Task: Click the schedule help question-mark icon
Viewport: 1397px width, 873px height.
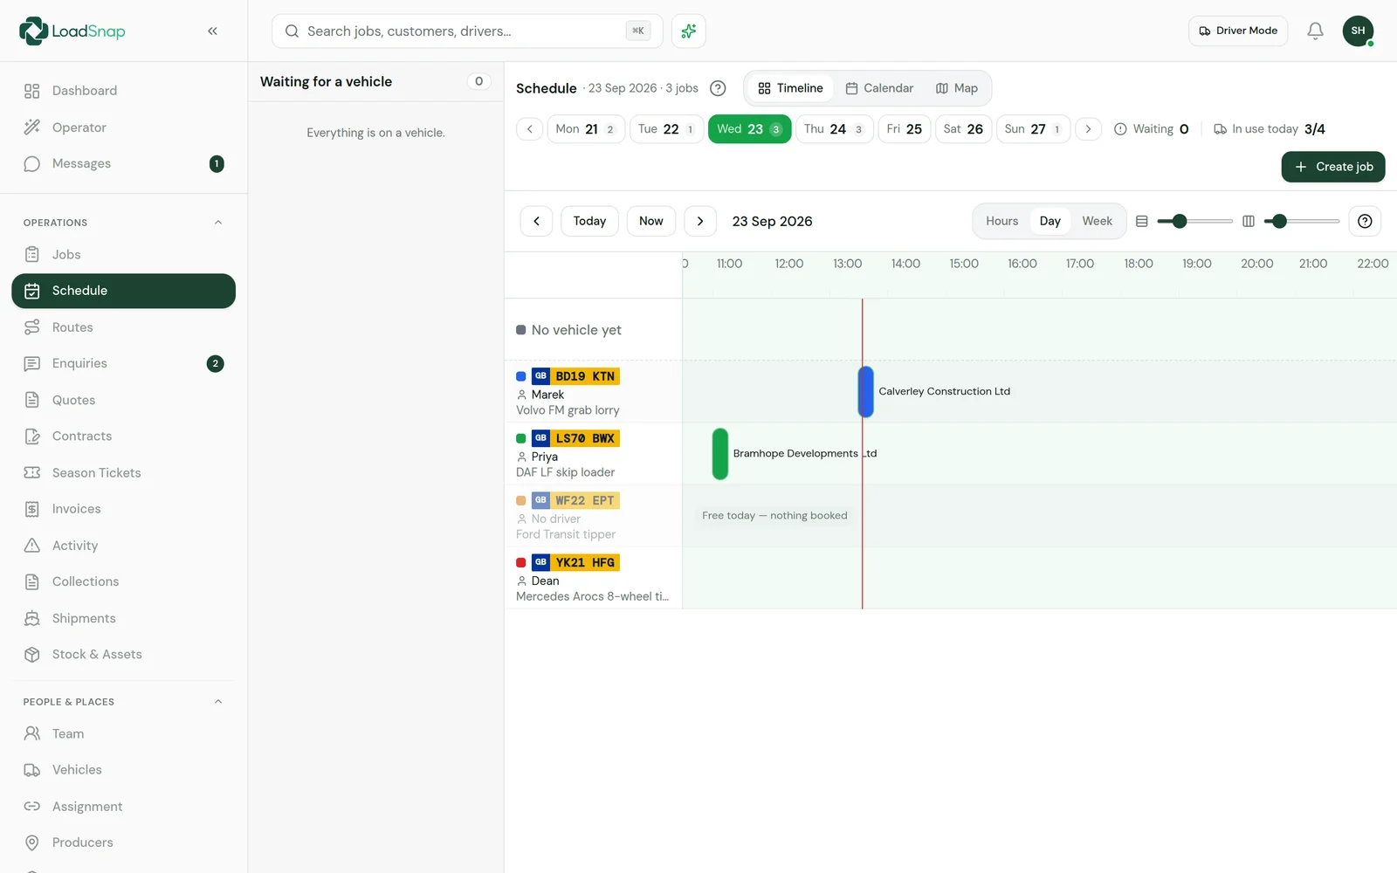Action: [718, 88]
